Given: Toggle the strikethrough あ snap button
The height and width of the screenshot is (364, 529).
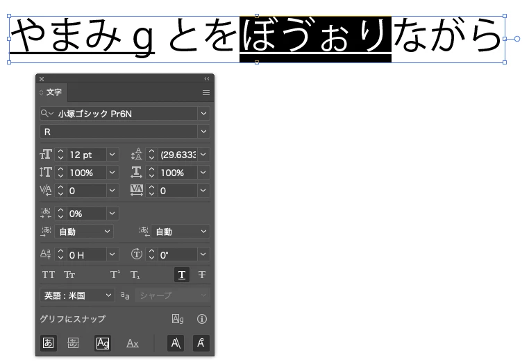Looking at the screenshot, I should coord(73,343).
